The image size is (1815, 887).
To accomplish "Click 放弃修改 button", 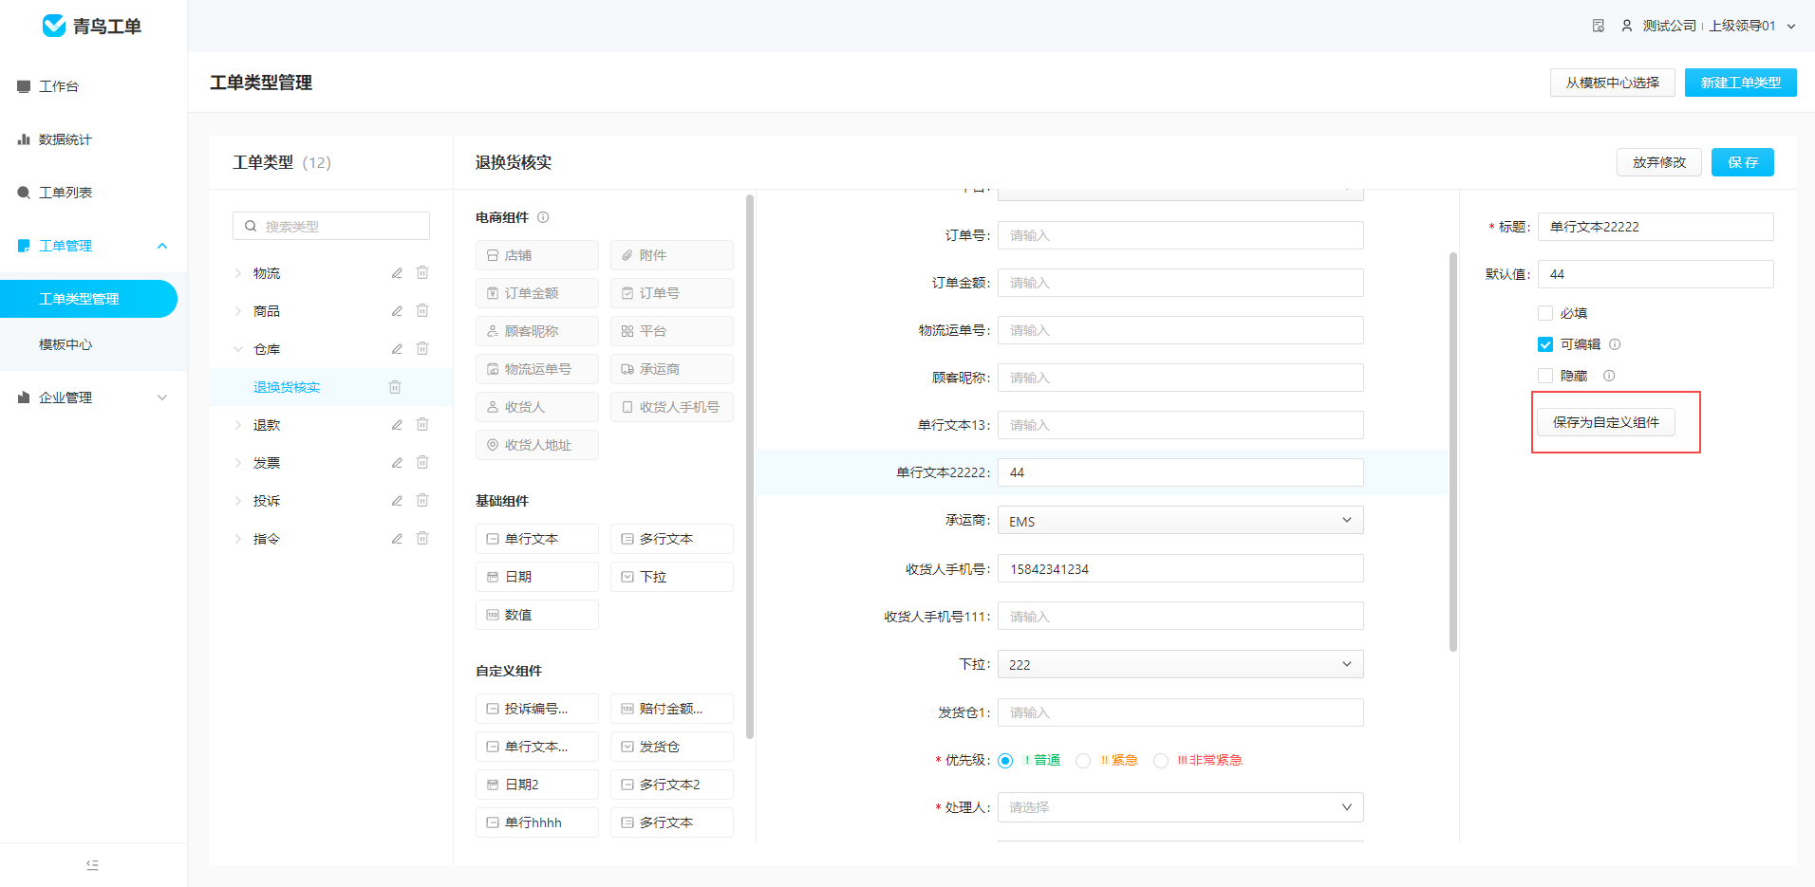I will click(1659, 162).
